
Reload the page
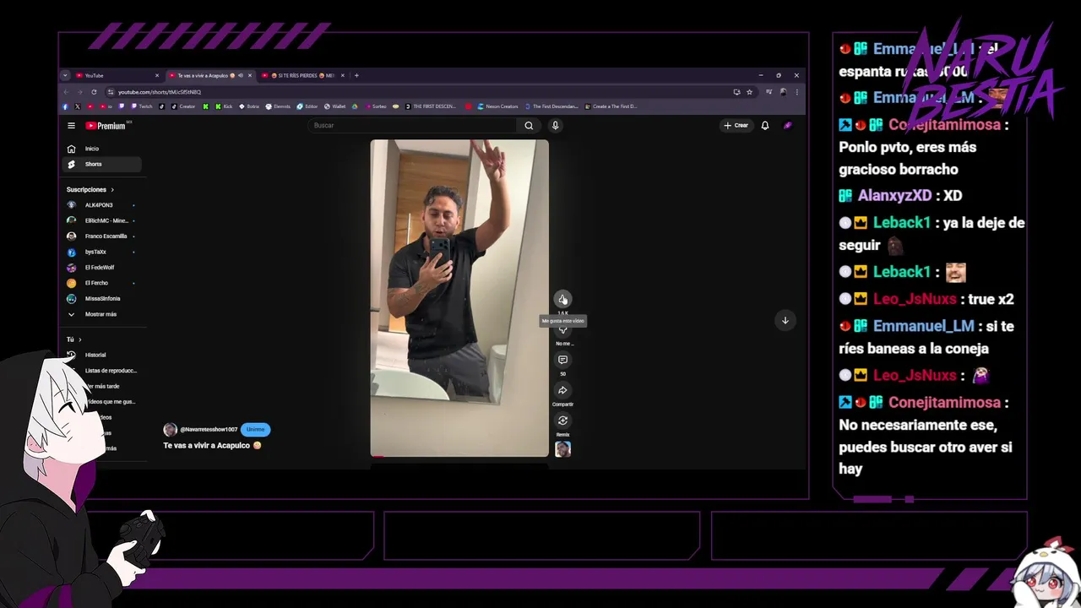tap(94, 92)
